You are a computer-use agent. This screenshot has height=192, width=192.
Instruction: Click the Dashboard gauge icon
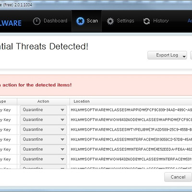pyautogui.click(x=36, y=21)
